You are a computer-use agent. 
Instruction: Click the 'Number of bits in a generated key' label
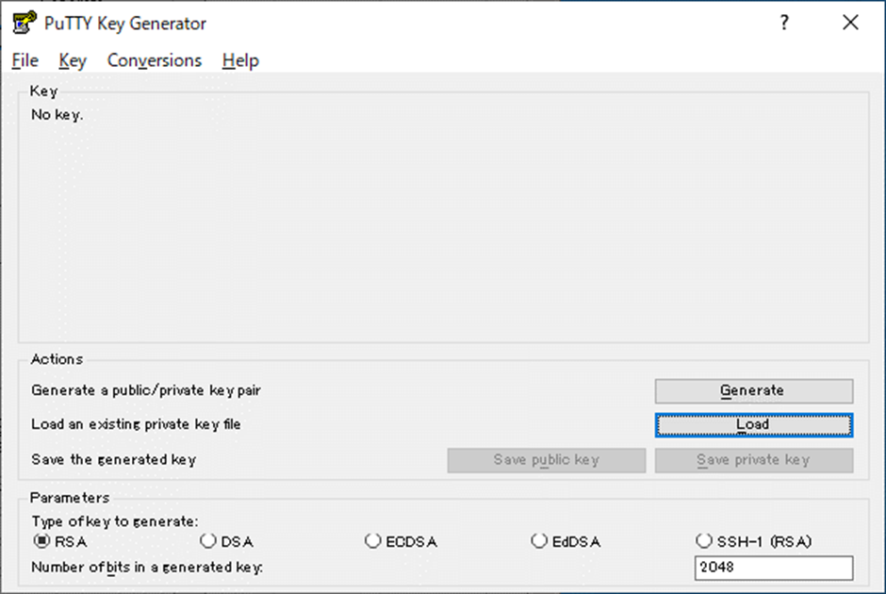147,567
